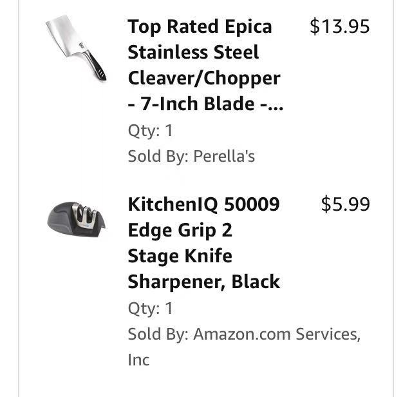Click the Sharpener, Black title text
The height and width of the screenshot is (397, 412).
203,282
